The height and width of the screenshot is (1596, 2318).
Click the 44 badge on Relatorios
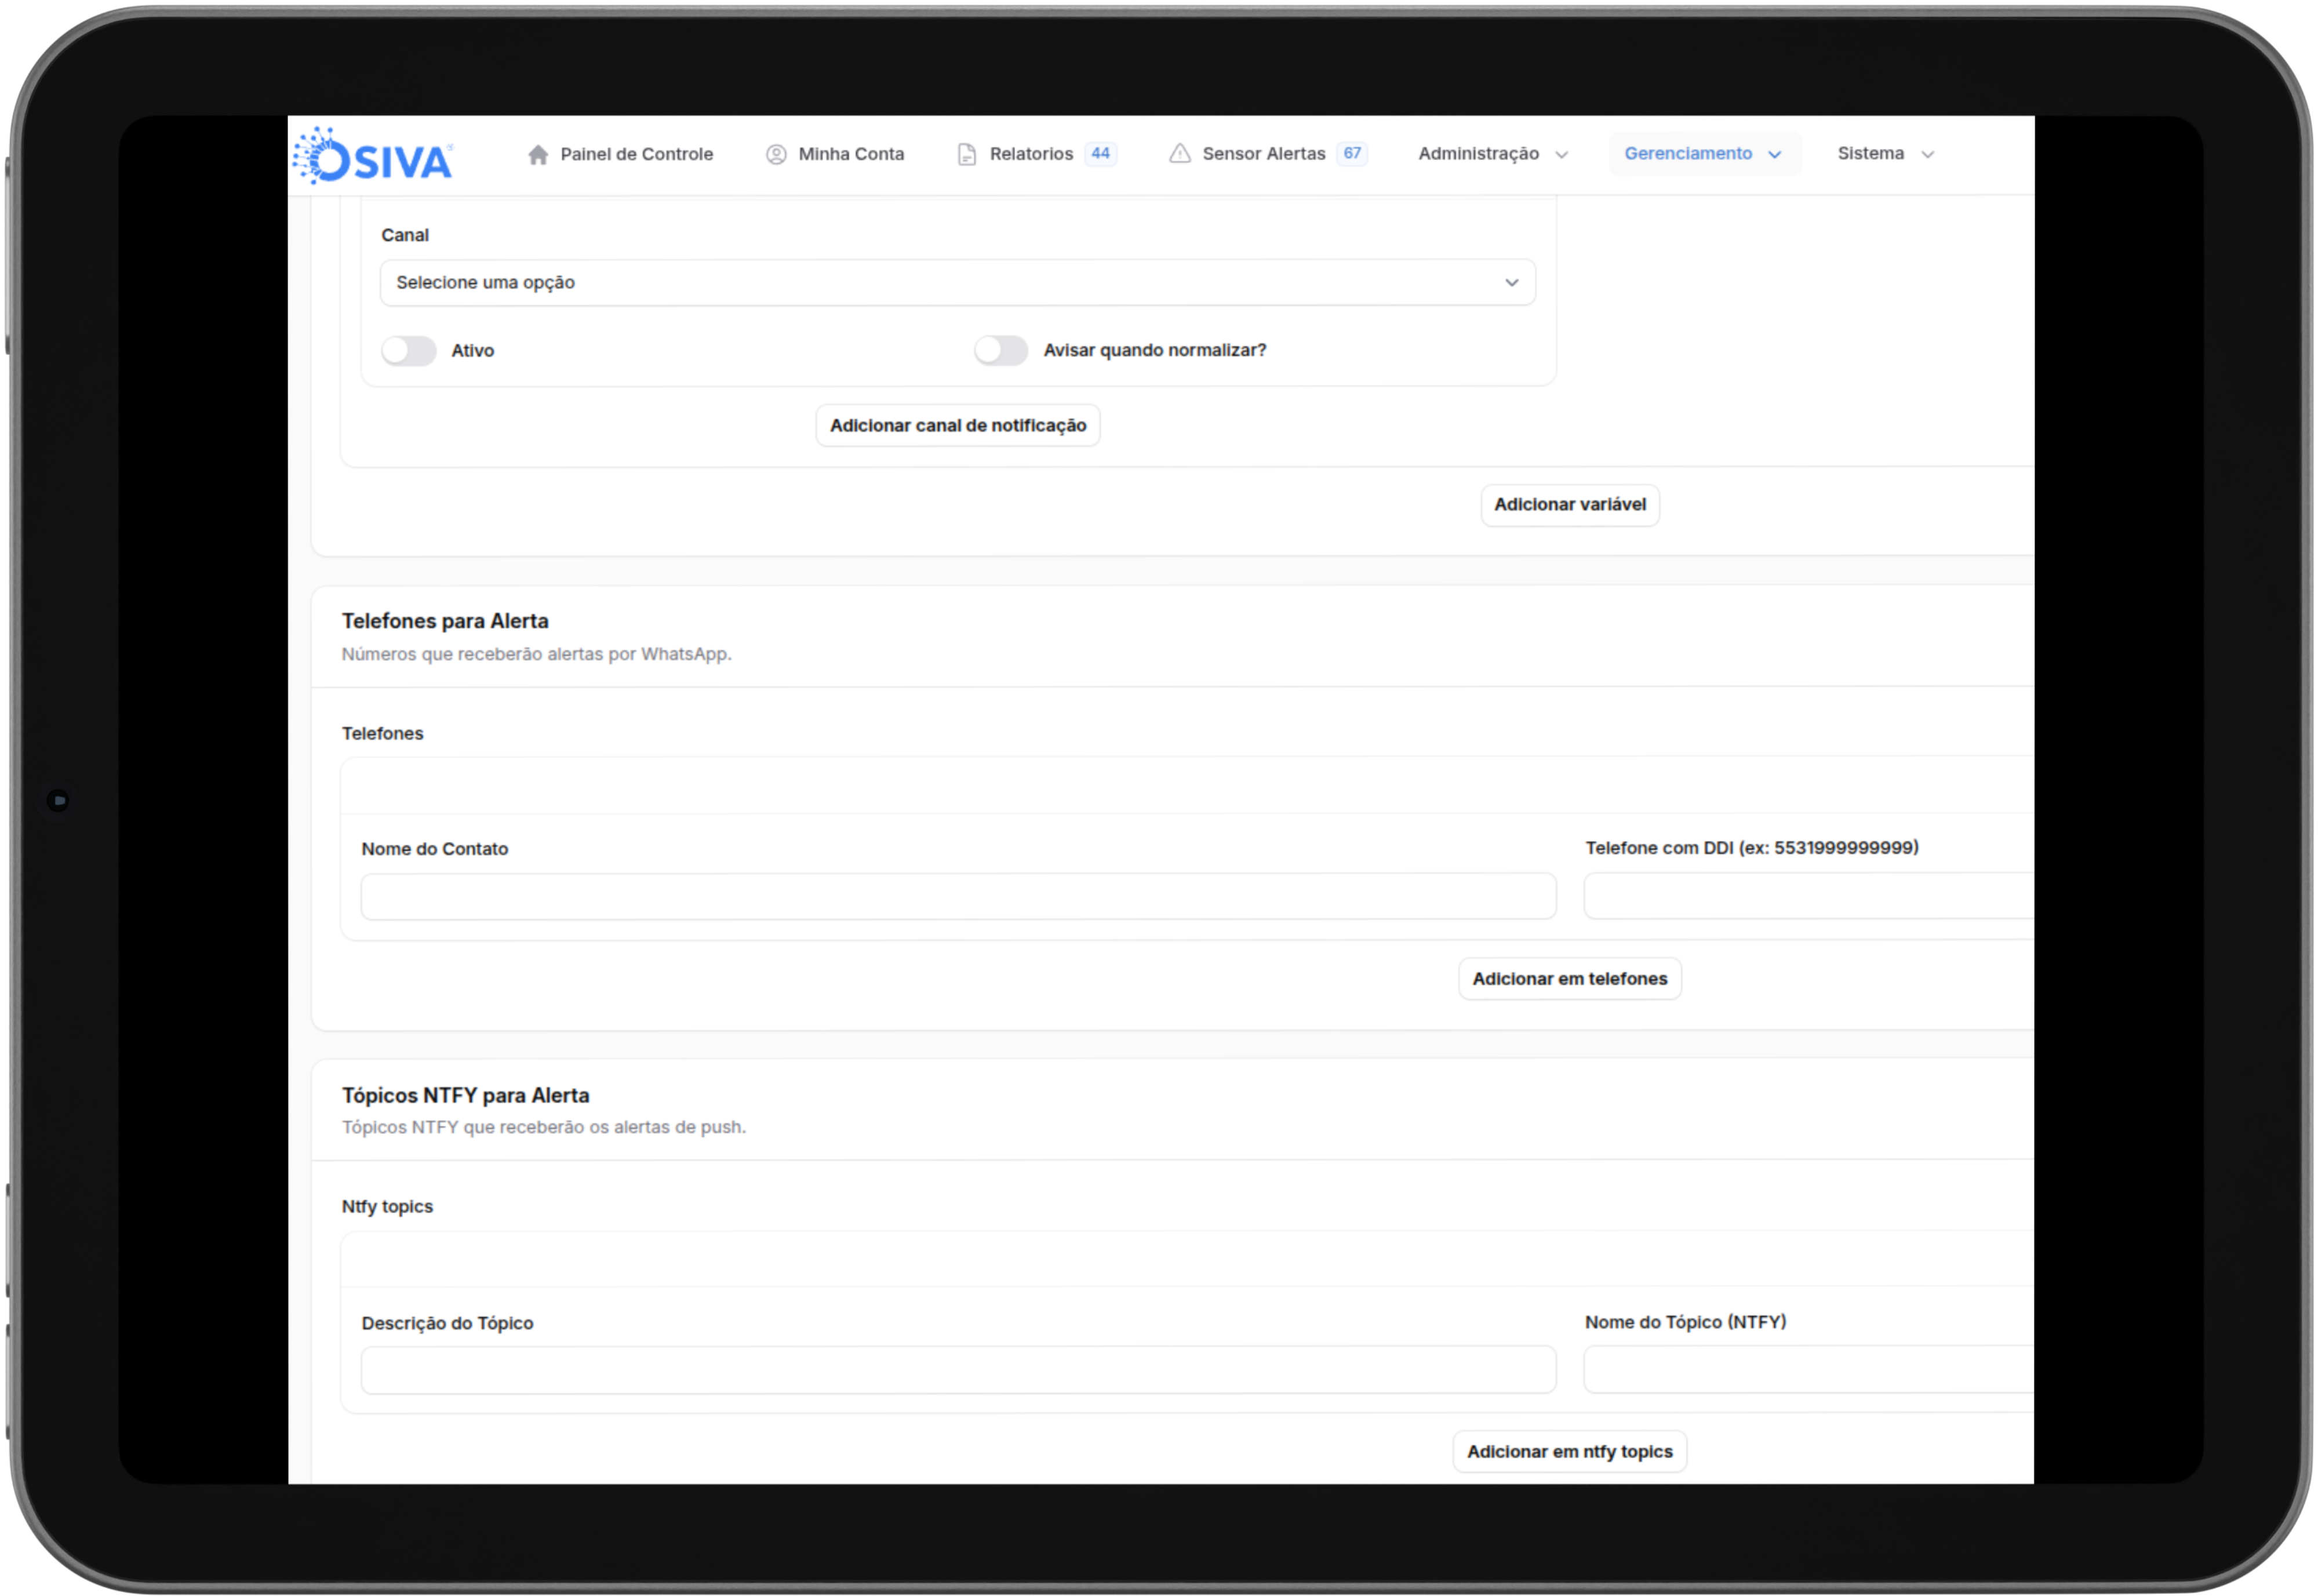click(1101, 153)
